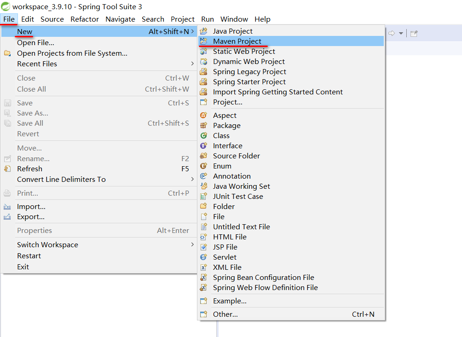Click the Spring Web Flow Definition File icon
Viewport: 462px width, 337px height.
pos(203,287)
